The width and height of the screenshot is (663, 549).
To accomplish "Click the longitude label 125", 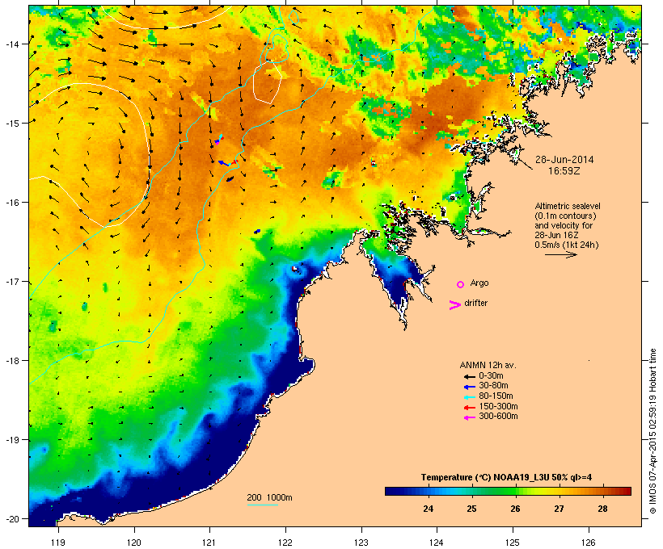I will click(513, 543).
